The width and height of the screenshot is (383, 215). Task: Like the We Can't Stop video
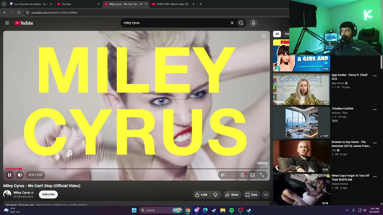click(x=201, y=195)
